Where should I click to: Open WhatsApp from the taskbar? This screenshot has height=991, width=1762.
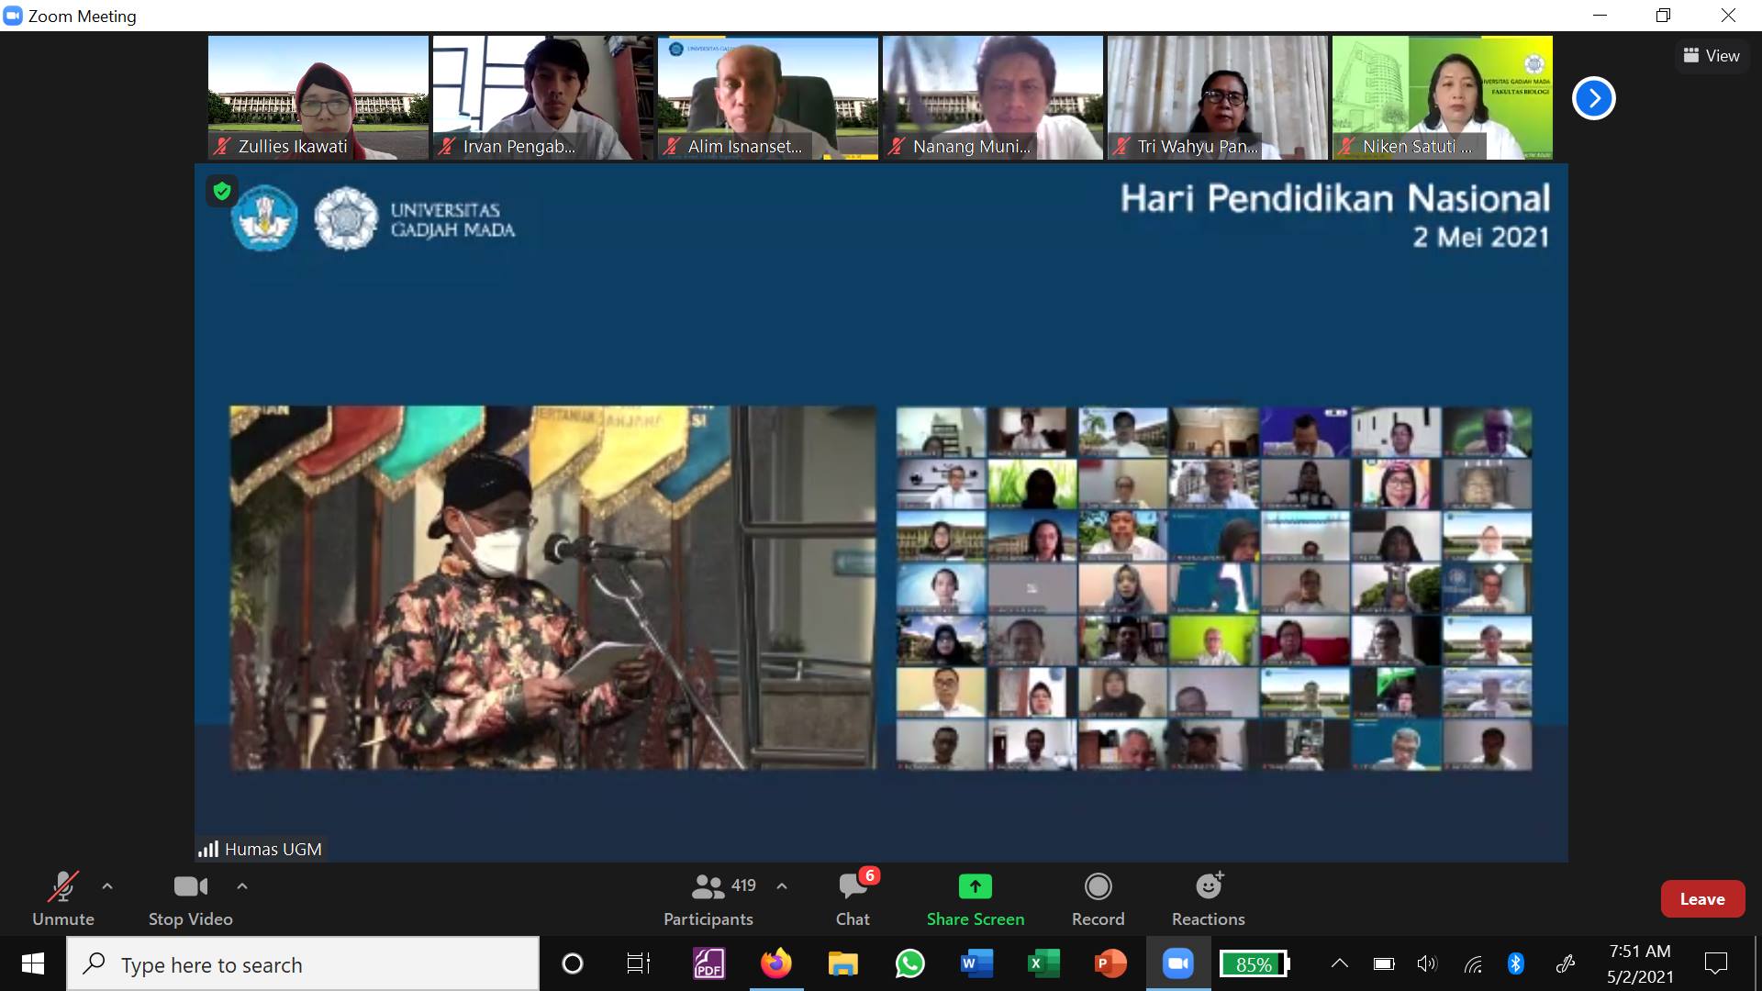(x=909, y=963)
